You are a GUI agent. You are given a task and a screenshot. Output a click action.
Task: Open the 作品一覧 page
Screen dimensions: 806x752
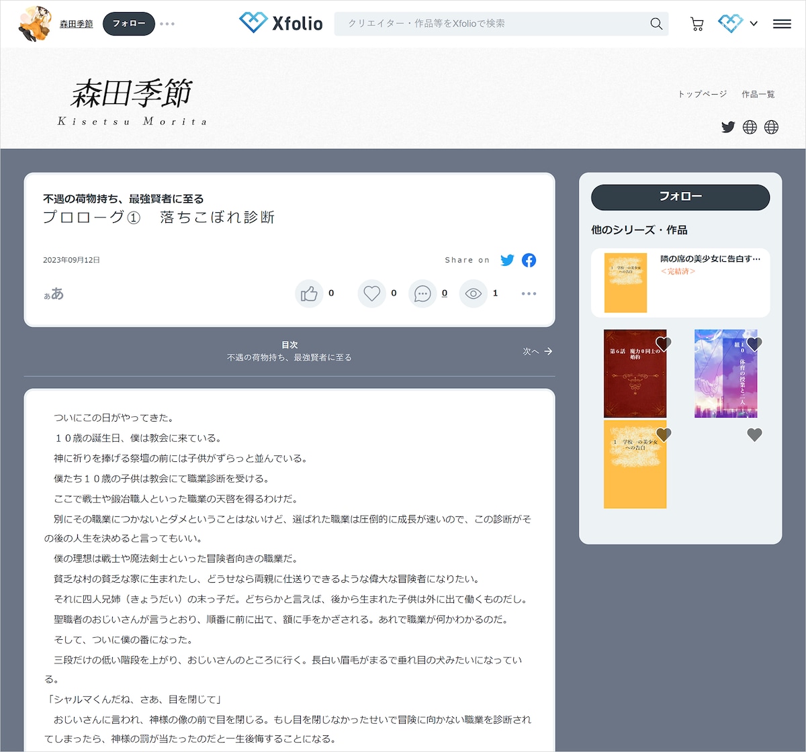(758, 94)
